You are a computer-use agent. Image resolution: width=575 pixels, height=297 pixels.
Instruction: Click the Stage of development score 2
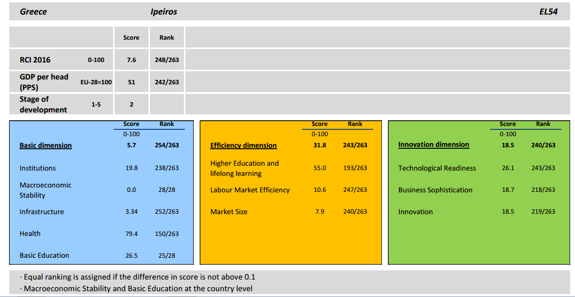(131, 104)
